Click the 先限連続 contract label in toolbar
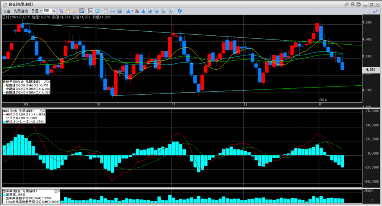Screen dimensions: 382x206 click(x=21, y=11)
